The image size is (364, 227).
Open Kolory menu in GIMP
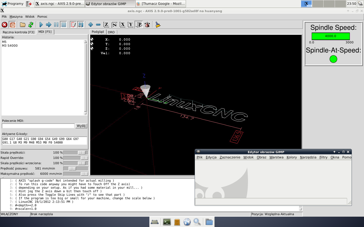coord(292,157)
